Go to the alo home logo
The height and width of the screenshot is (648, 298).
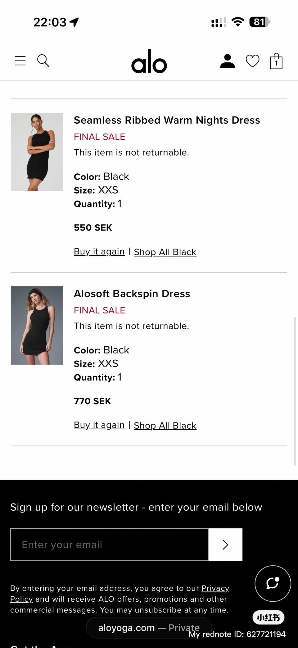[149, 61]
